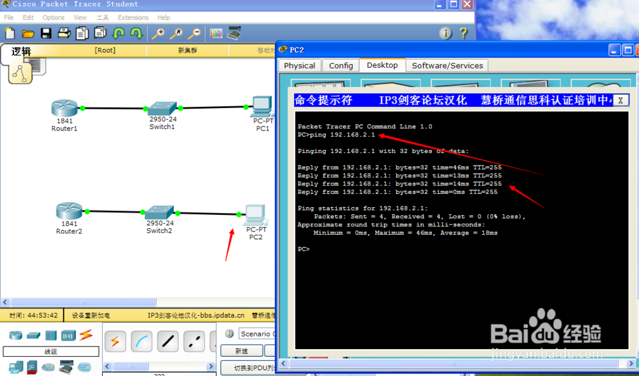The image size is (639, 376).
Task: Choose the Switches device category
Action: pyautogui.click(x=33, y=335)
